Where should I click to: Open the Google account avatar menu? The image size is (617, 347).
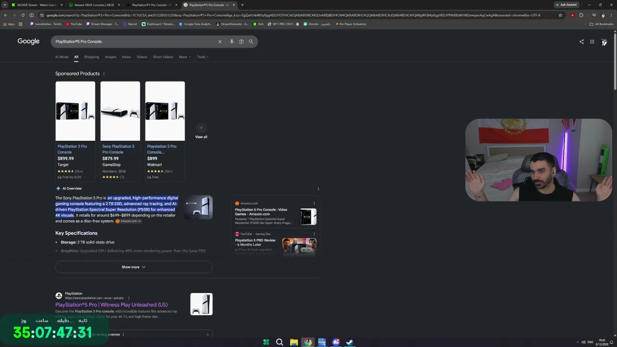[604, 42]
